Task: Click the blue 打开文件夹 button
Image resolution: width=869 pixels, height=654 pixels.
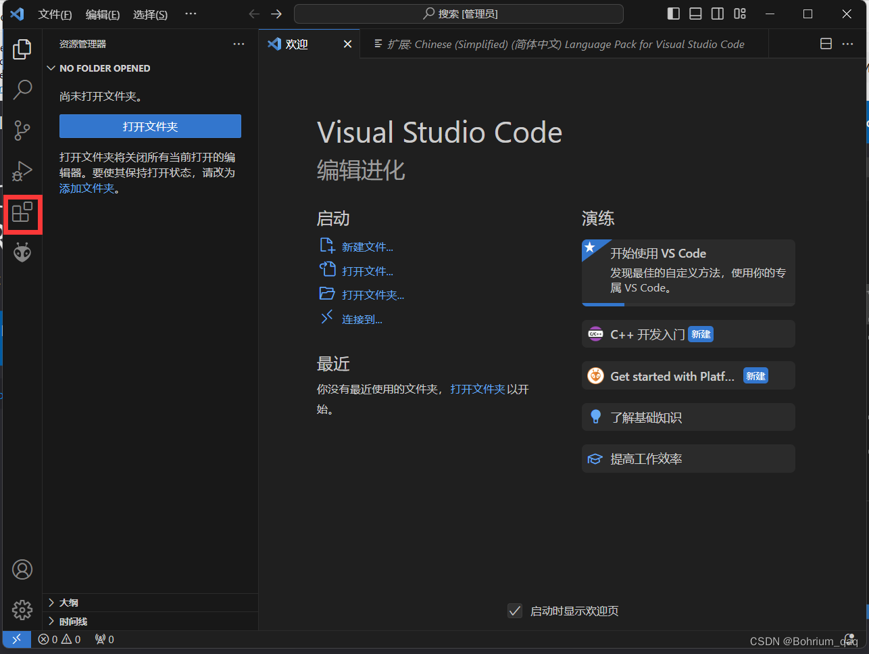Action: click(150, 126)
